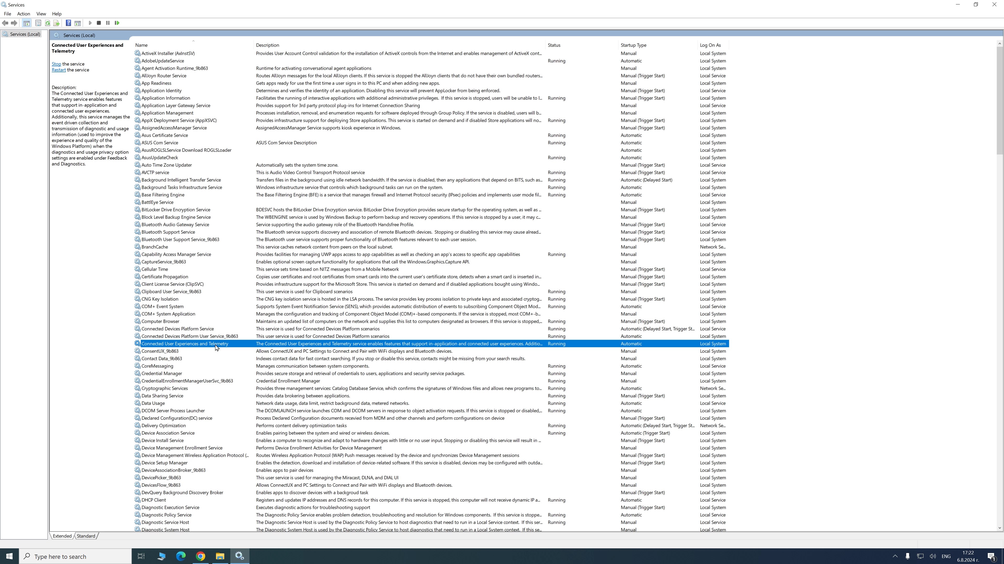Screen dimensions: 1004x564
Task: Open the File menu
Action: pyautogui.click(x=7, y=14)
